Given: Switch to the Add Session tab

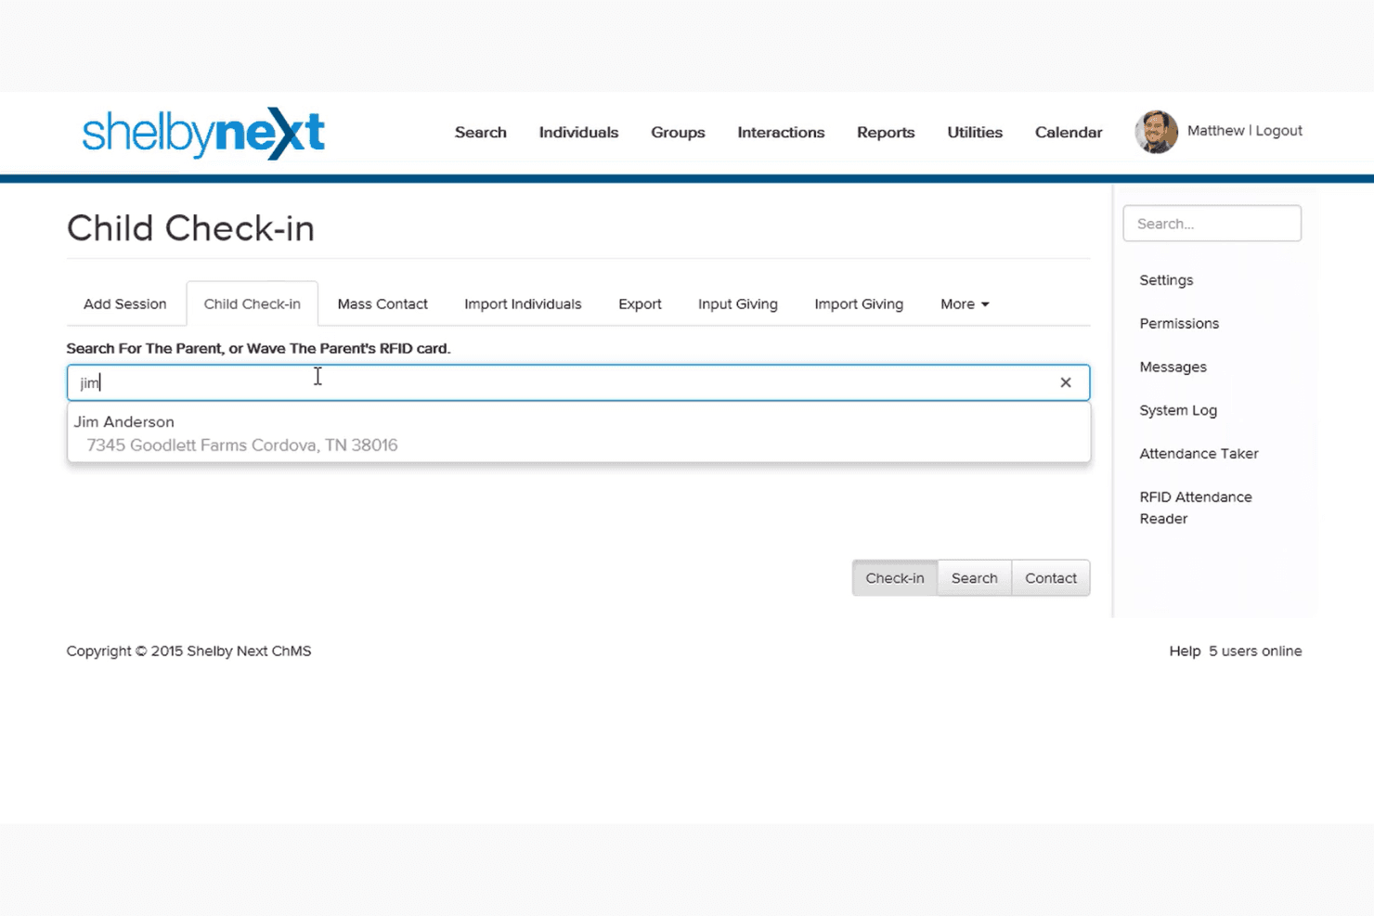Looking at the screenshot, I should click(125, 304).
